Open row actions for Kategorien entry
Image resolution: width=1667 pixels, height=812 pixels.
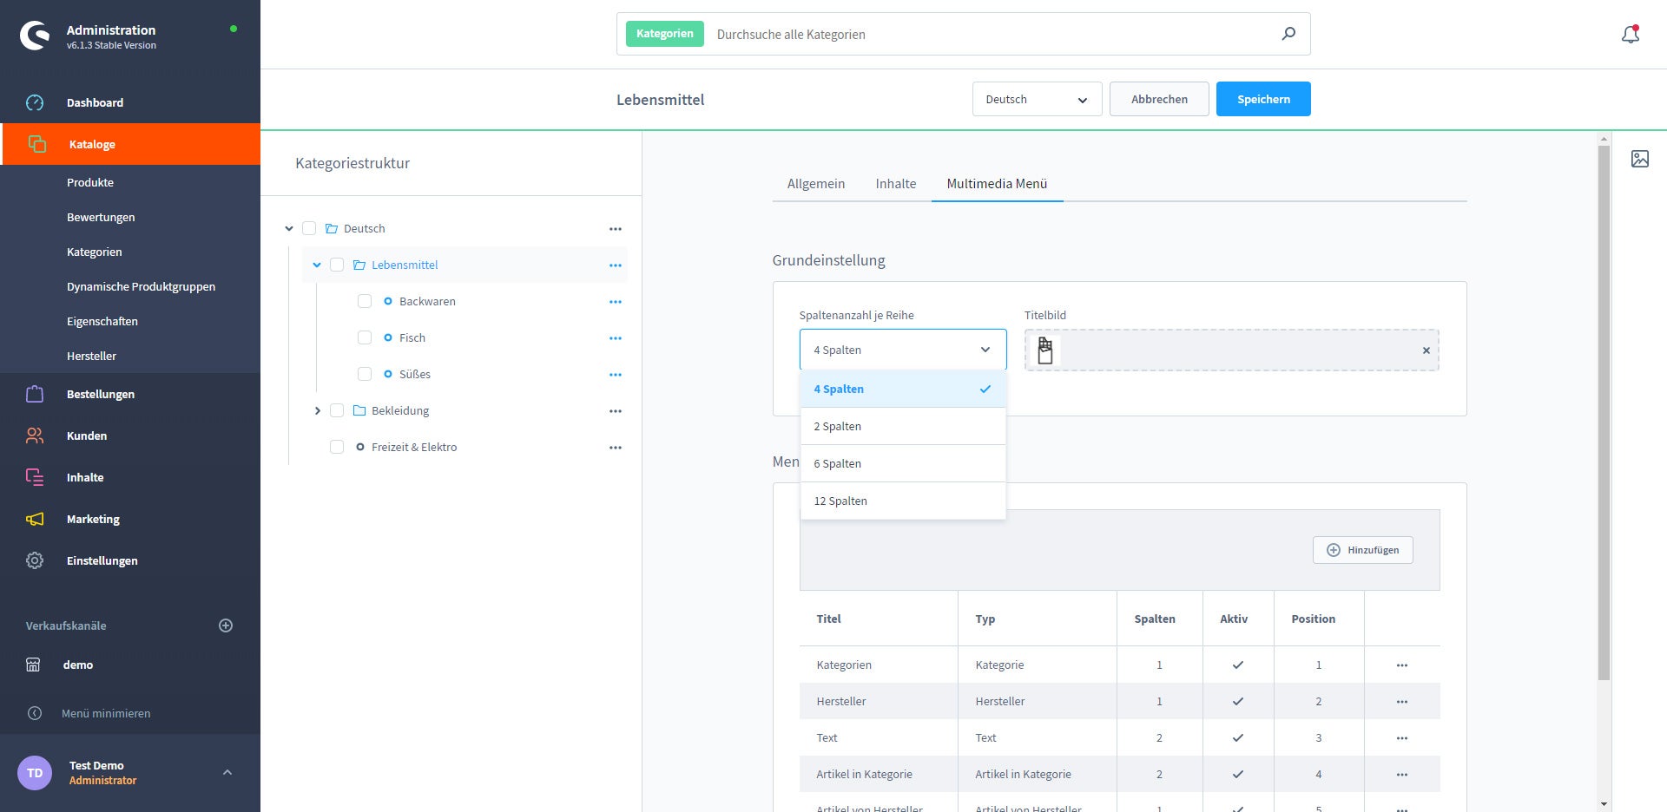pos(1402,665)
